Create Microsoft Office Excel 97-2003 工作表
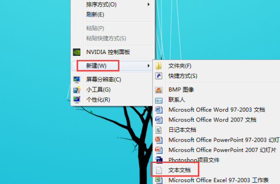 click(218, 180)
